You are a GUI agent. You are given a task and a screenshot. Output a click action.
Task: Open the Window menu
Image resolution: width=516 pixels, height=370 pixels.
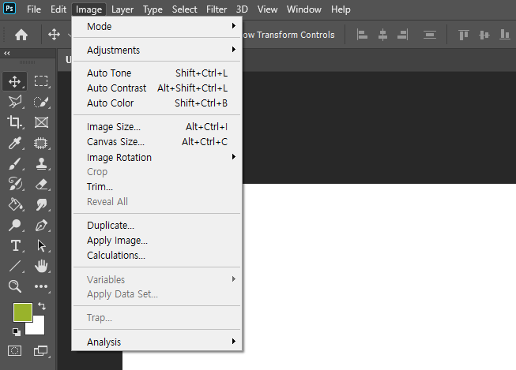(x=303, y=9)
